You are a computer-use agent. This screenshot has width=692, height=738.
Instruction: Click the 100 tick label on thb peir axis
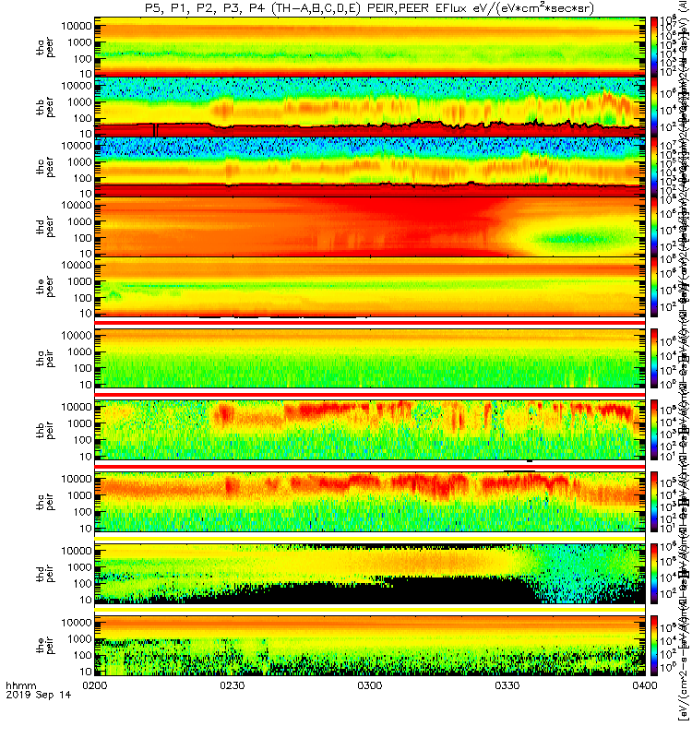(x=82, y=440)
